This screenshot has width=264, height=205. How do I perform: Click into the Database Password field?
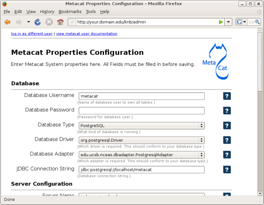tap(141, 111)
